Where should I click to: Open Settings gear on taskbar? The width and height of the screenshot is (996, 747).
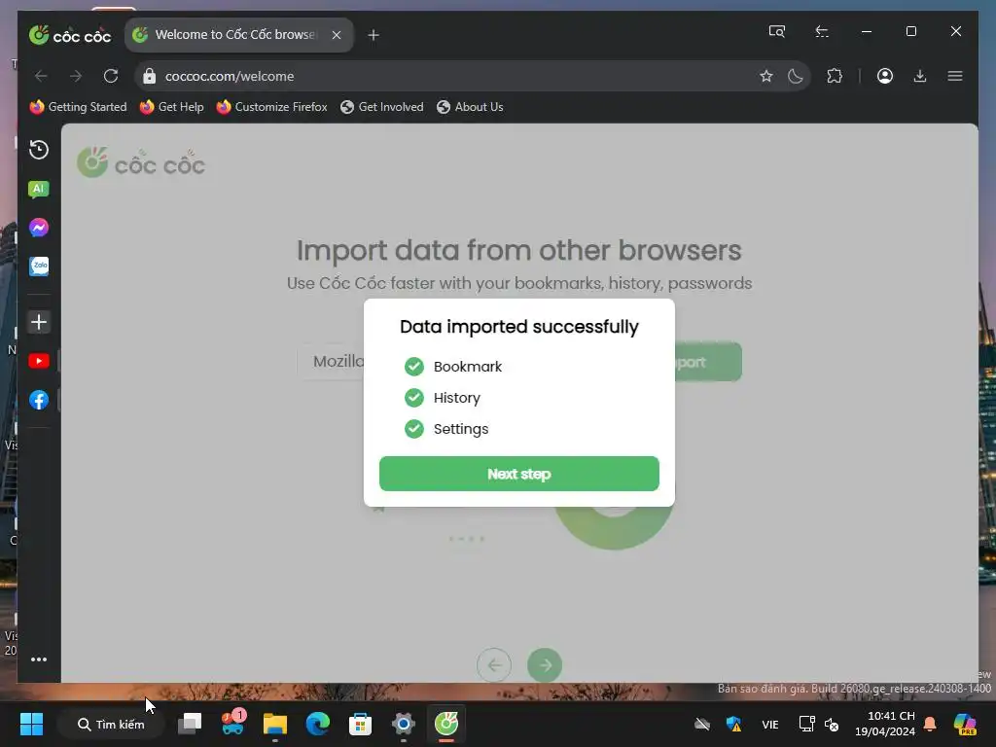pyautogui.click(x=404, y=724)
